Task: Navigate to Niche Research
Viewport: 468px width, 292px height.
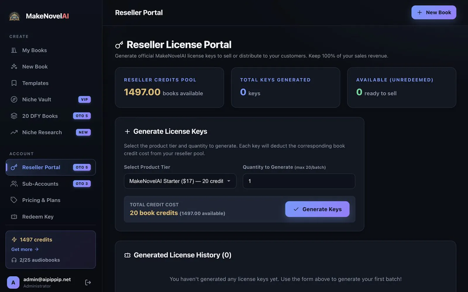Action: pyautogui.click(x=51, y=132)
